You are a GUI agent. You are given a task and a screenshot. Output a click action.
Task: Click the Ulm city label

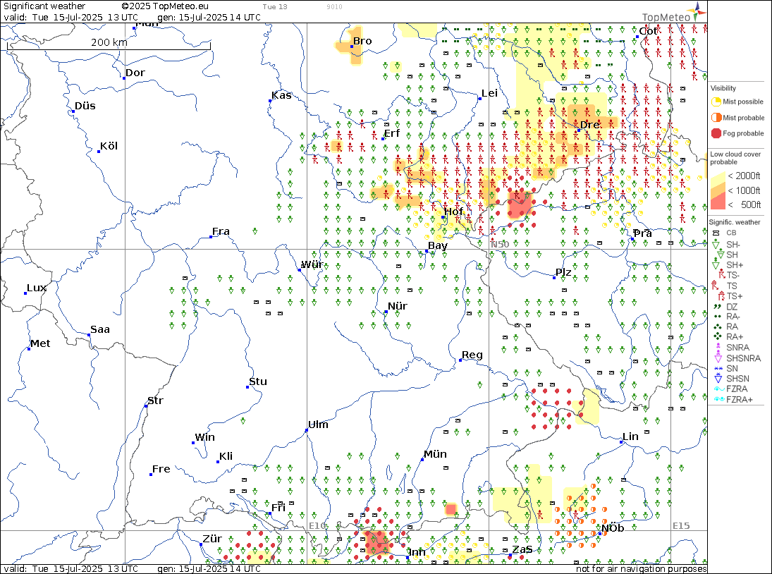318,425
